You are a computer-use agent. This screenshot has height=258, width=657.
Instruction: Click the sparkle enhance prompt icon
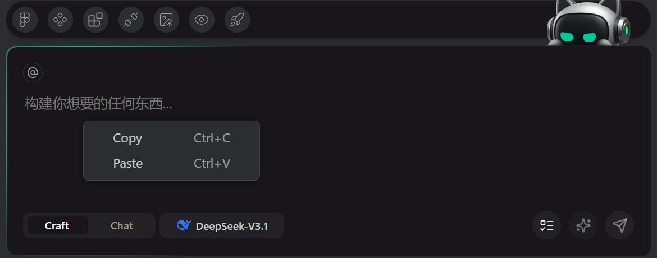coord(583,225)
